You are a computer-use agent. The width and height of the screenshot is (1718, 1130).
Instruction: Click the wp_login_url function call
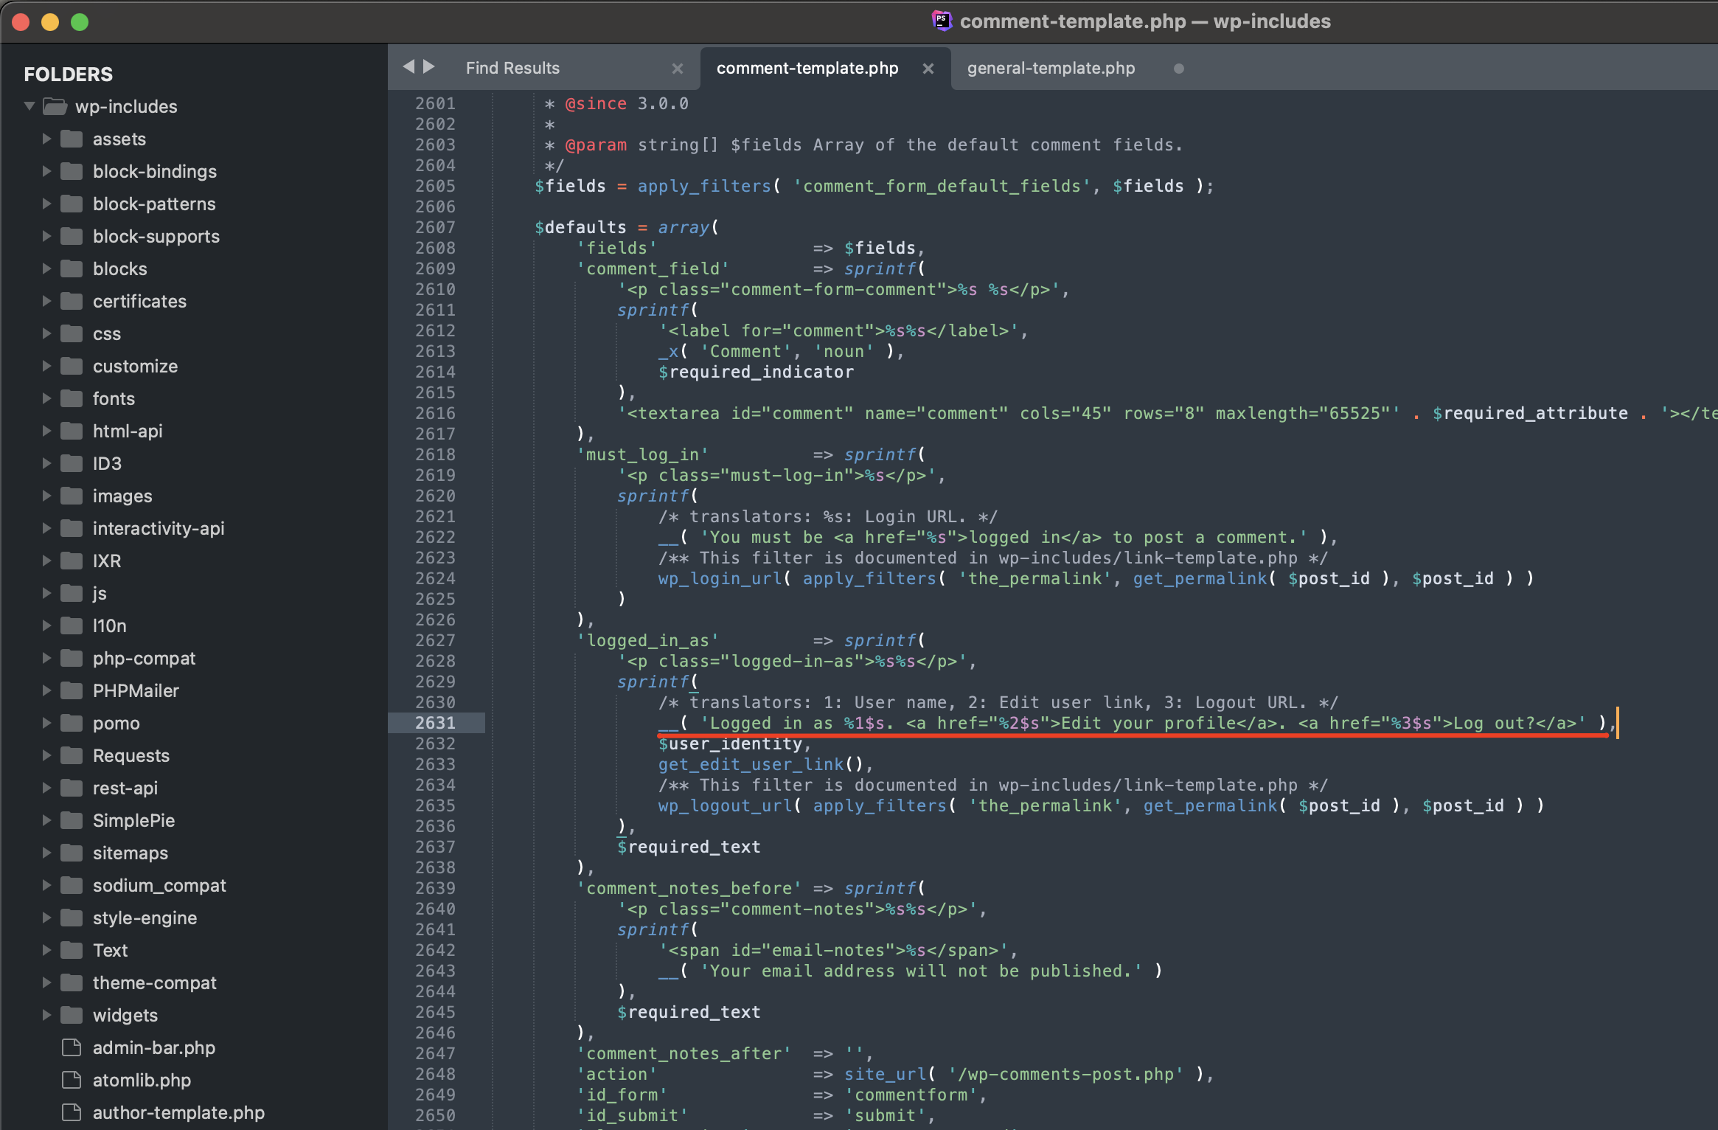tap(720, 578)
